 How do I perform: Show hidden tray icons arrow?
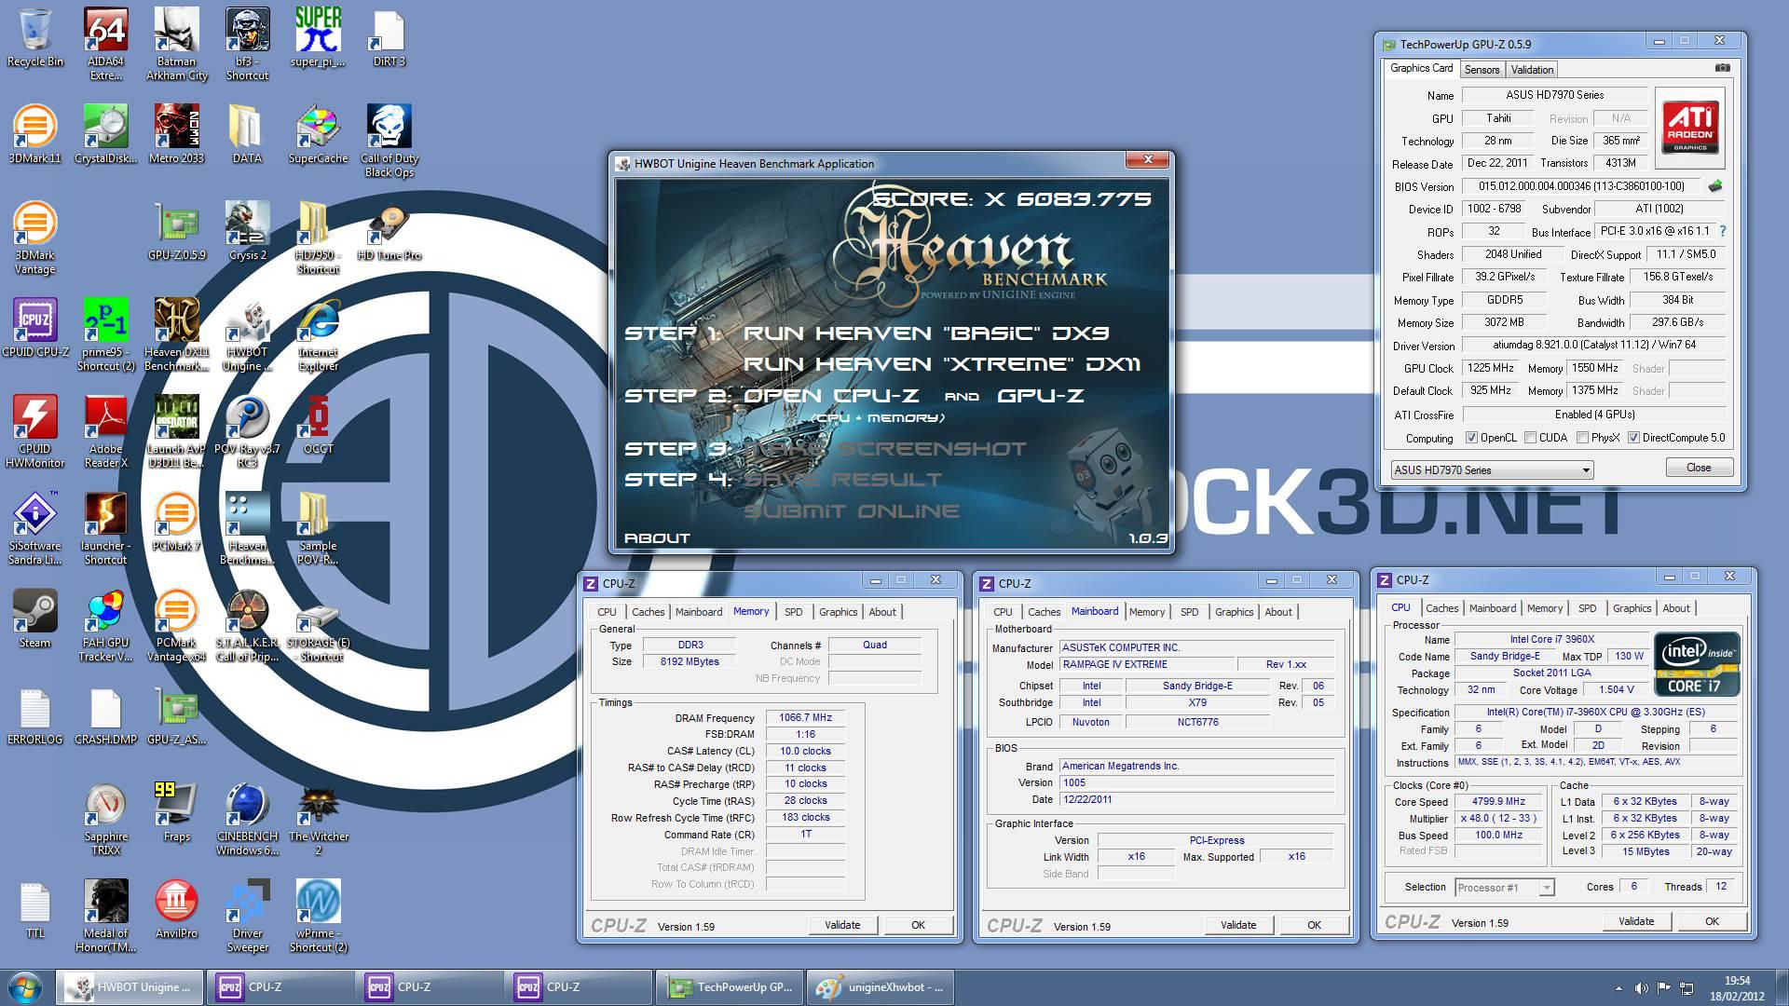[1618, 988]
